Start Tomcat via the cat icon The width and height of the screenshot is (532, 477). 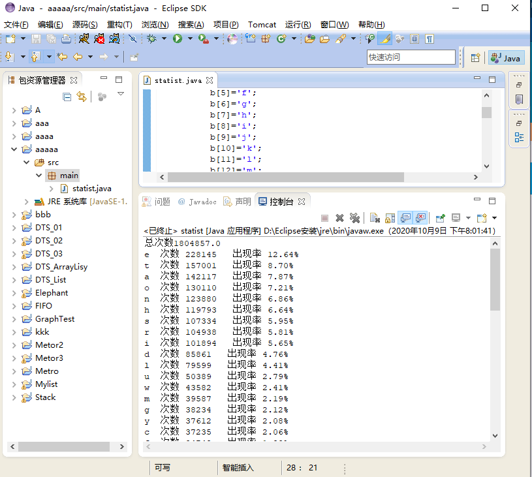tap(84, 39)
